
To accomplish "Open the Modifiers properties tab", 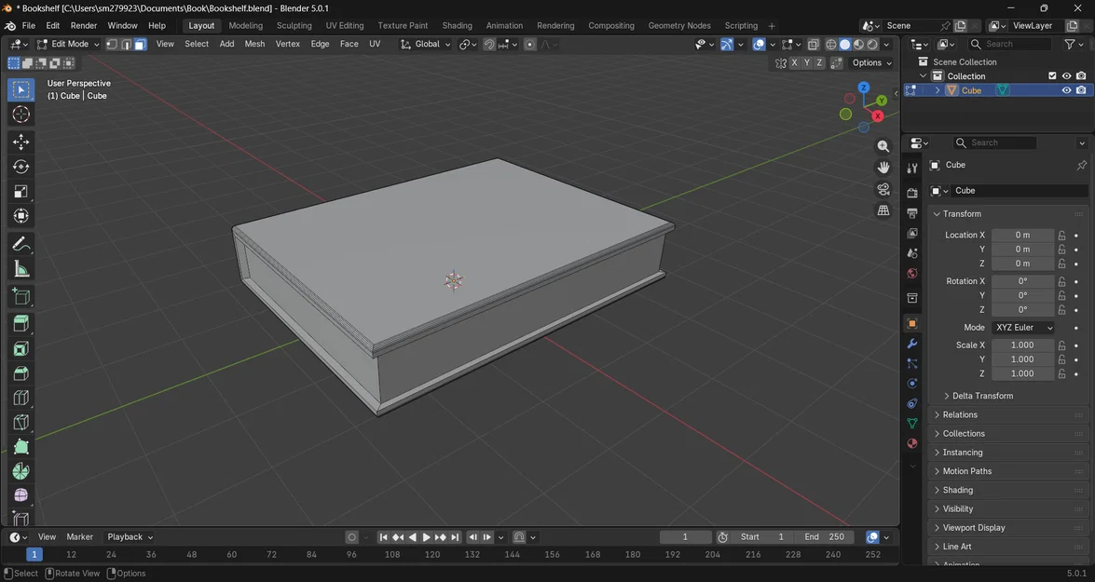I will pyautogui.click(x=912, y=344).
